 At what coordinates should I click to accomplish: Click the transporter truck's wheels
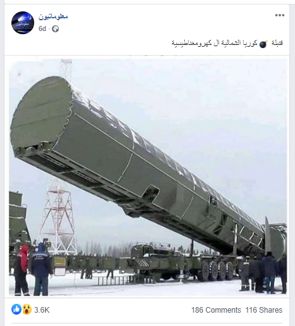[217, 270]
